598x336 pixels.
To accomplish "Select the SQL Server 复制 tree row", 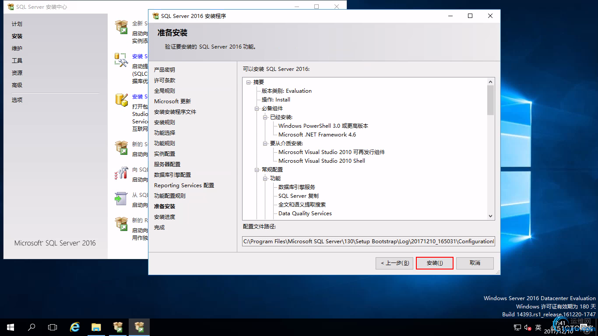I will pos(299,196).
